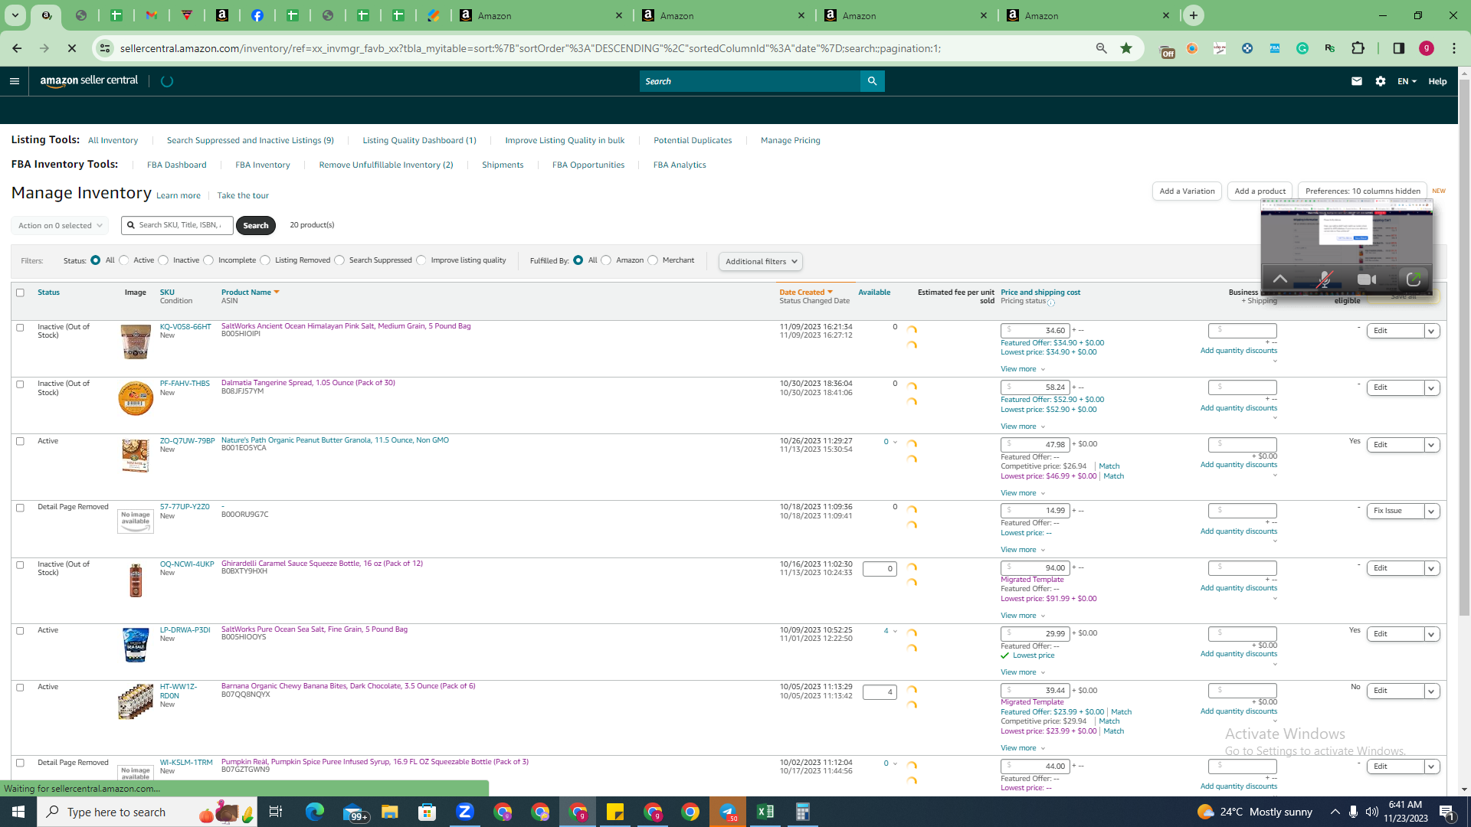Screen dimensions: 1471x827
Task: Unmute microphone in floating meeting window
Action: [x=1324, y=279]
